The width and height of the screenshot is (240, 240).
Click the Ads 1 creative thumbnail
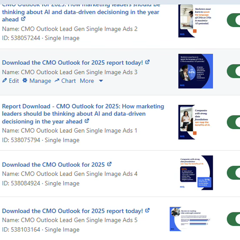click(195, 122)
